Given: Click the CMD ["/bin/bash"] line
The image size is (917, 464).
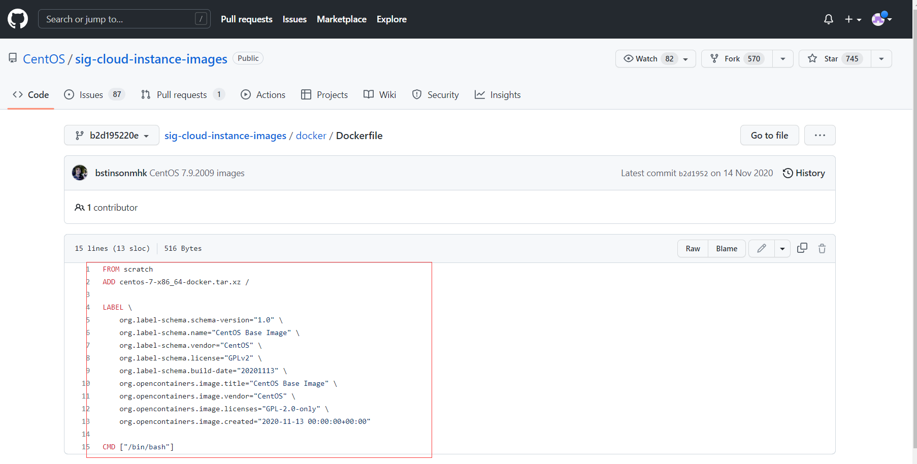Looking at the screenshot, I should pos(138,447).
